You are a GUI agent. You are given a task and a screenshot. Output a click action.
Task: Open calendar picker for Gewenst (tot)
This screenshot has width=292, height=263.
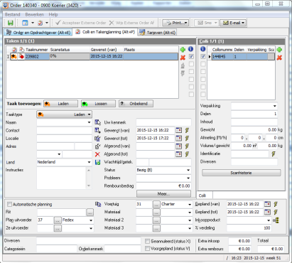pos(179,138)
